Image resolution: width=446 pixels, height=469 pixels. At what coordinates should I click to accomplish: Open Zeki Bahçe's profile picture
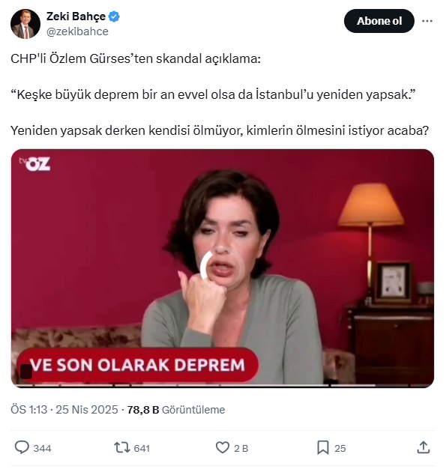tap(25, 24)
